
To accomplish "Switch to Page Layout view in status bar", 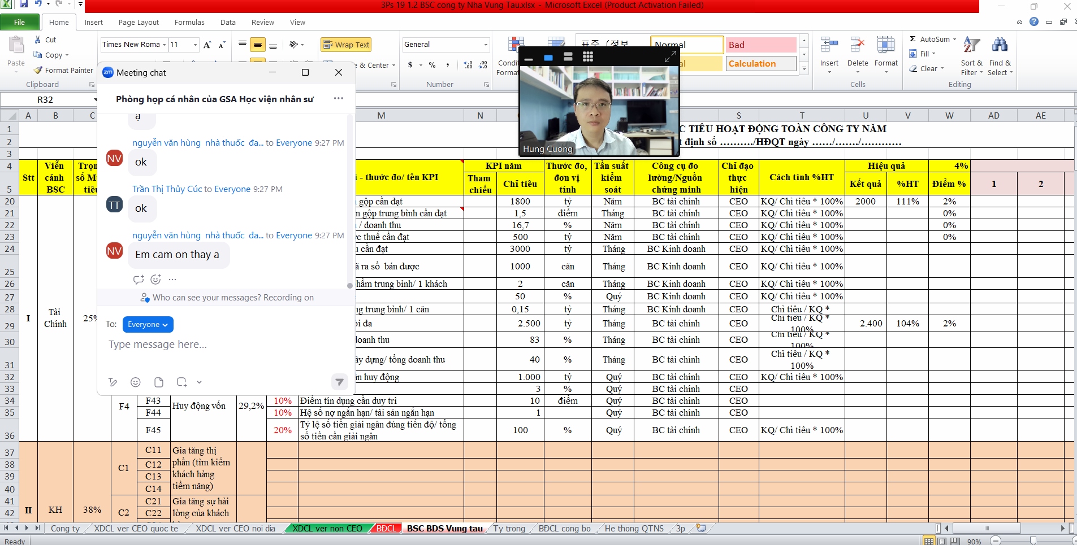I will [x=942, y=541].
